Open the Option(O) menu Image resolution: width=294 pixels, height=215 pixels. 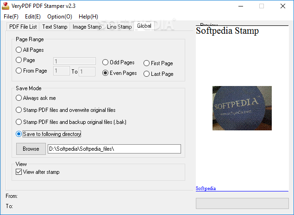pos(60,17)
